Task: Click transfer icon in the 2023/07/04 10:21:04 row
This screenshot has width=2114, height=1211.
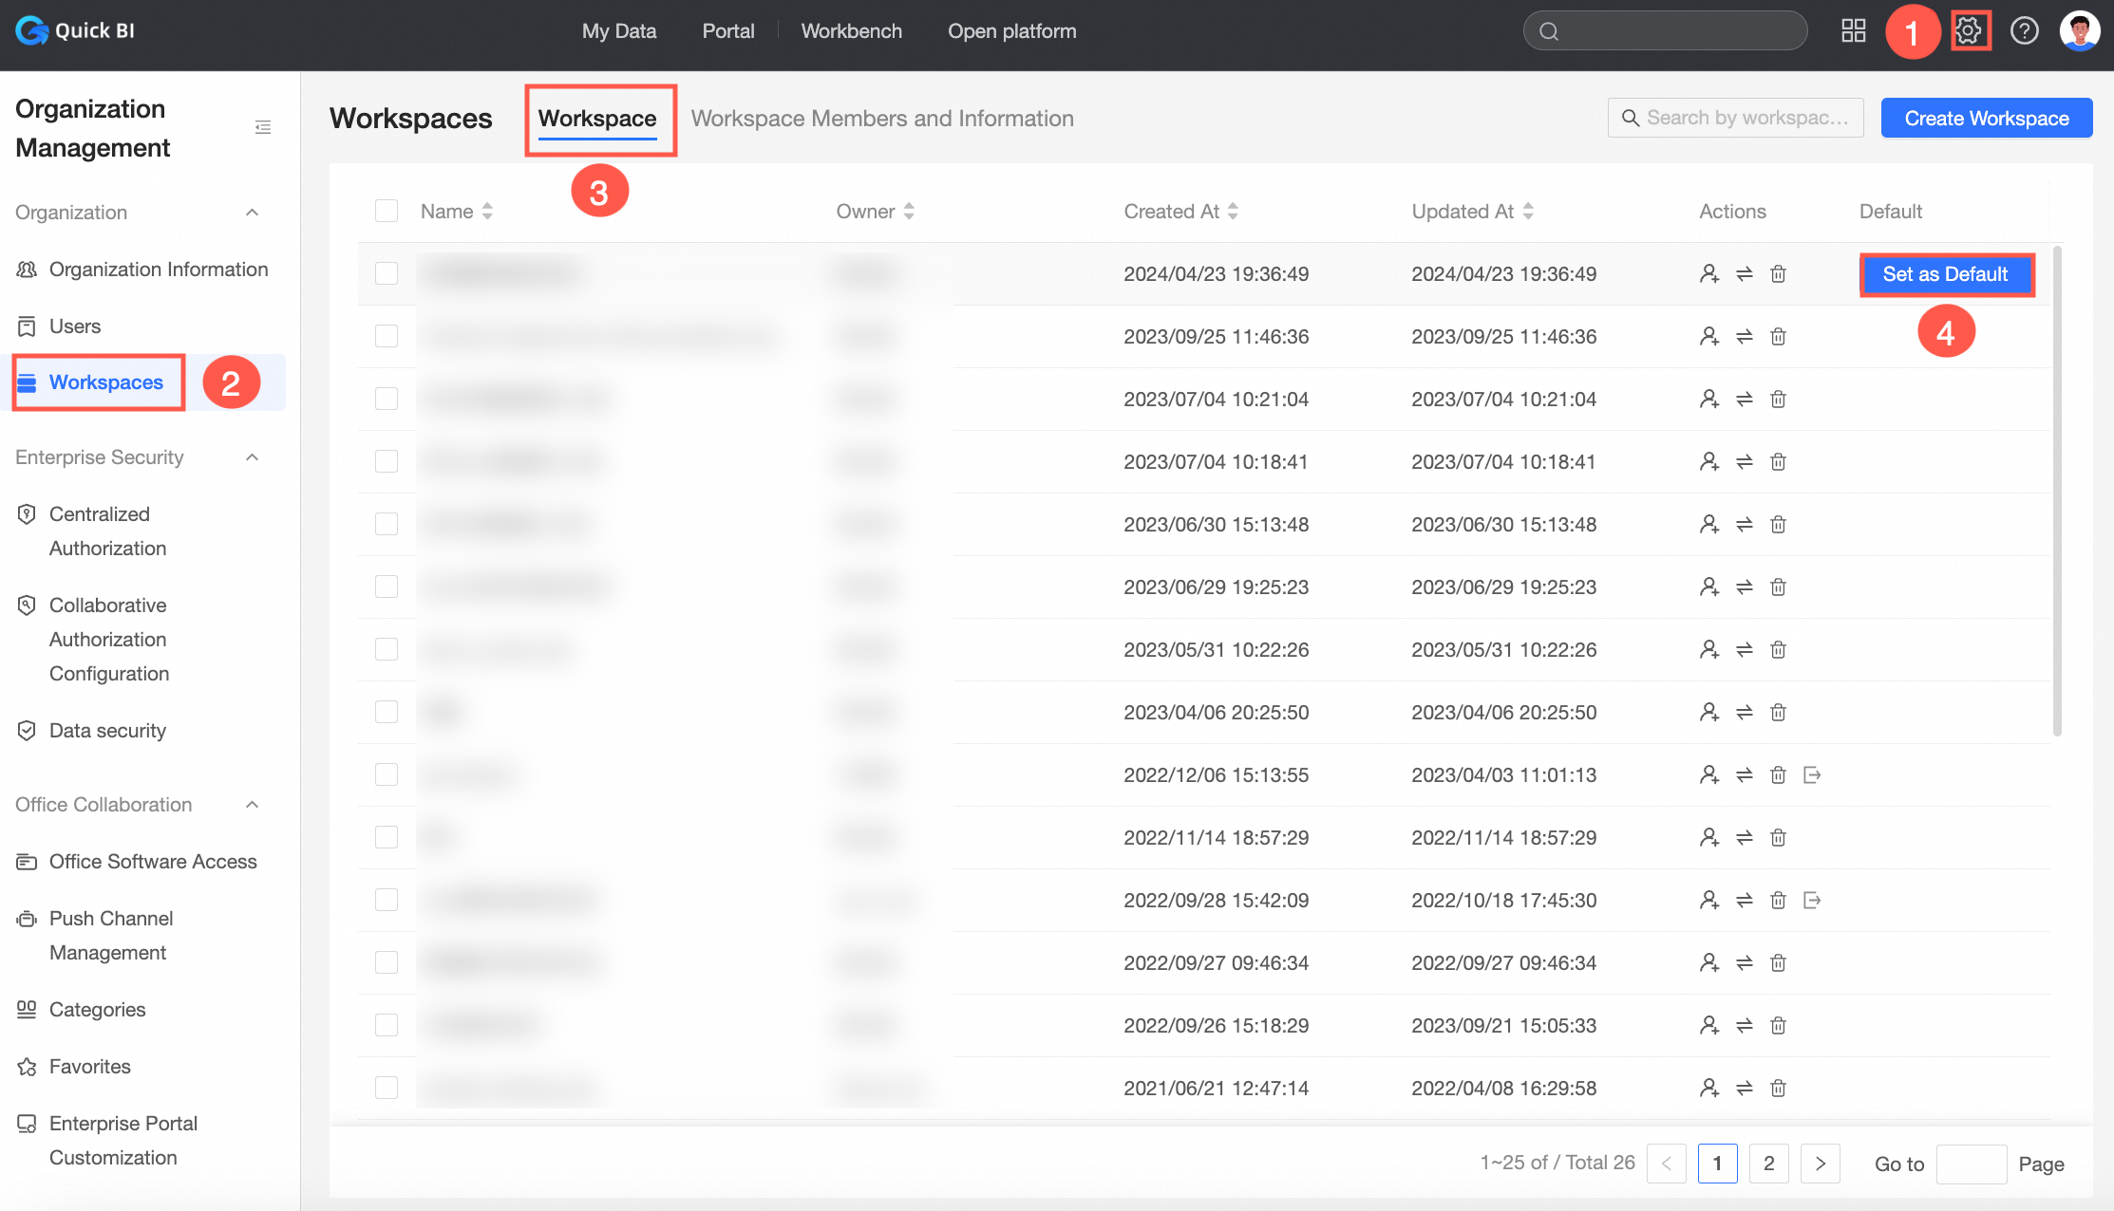Action: 1744,400
